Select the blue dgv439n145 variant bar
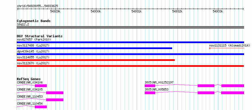252x110 pixels. pyautogui.click(x=130, y=54)
